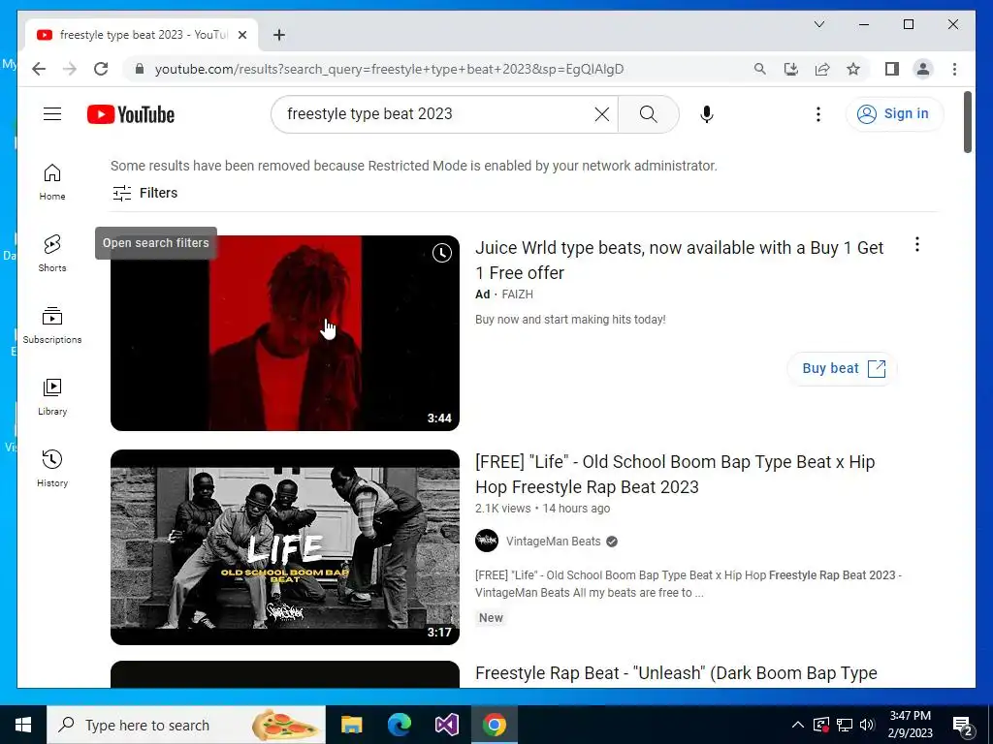The height and width of the screenshot is (744, 993).
Task: Play the red Juice Wrld ad thumbnail
Action: click(x=285, y=333)
